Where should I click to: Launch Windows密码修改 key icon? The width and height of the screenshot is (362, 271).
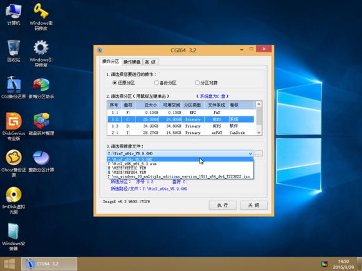click(41, 17)
